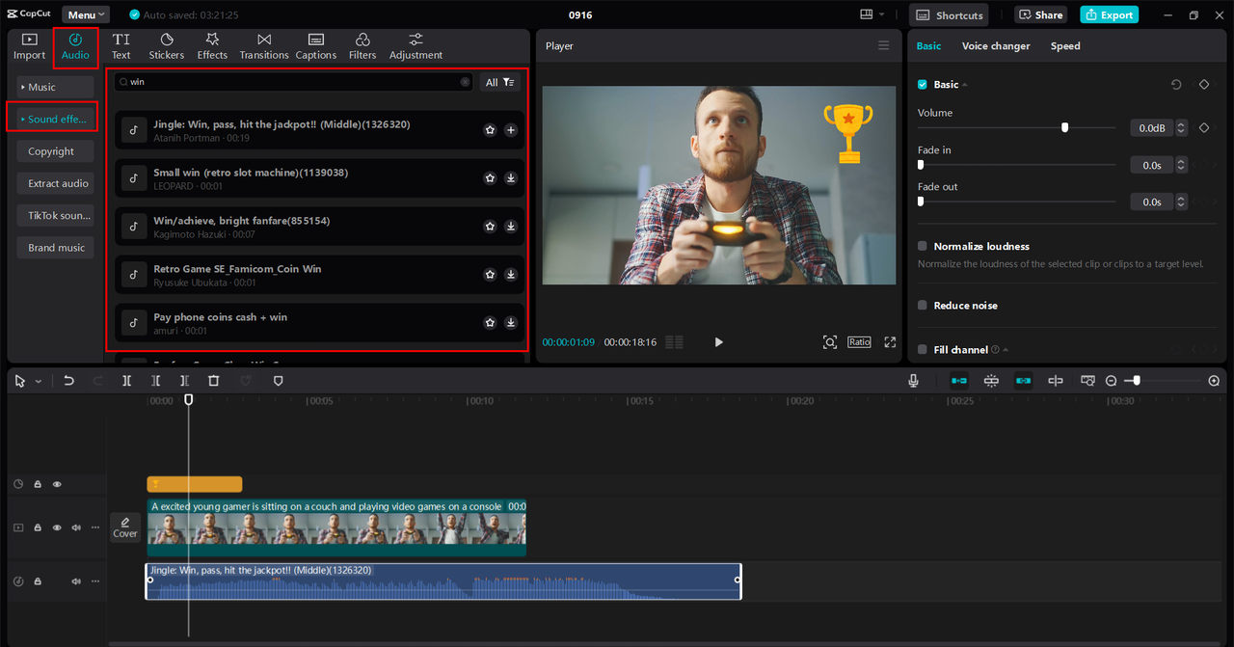Viewport: 1234px width, 647px height.
Task: Open the selection tool mode dropdown arrow
Action: (x=39, y=382)
